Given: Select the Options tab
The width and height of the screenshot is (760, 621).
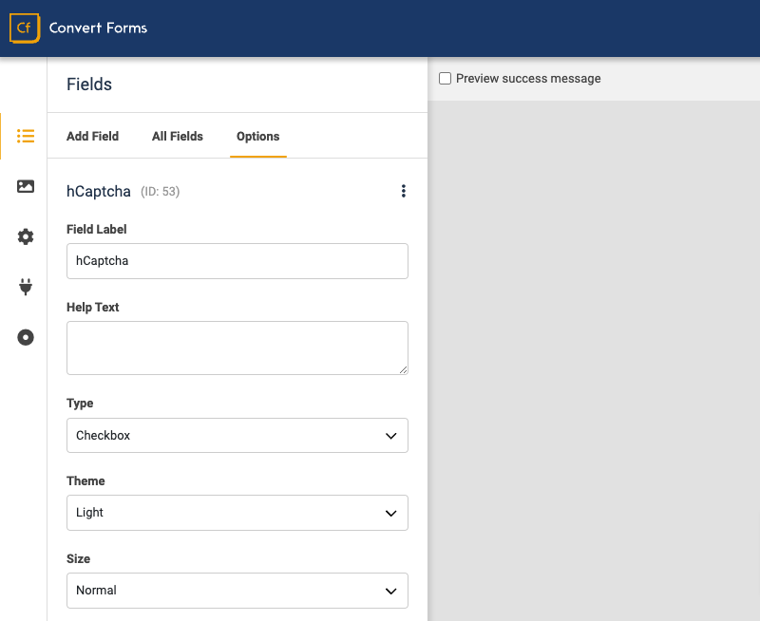Looking at the screenshot, I should point(257,136).
